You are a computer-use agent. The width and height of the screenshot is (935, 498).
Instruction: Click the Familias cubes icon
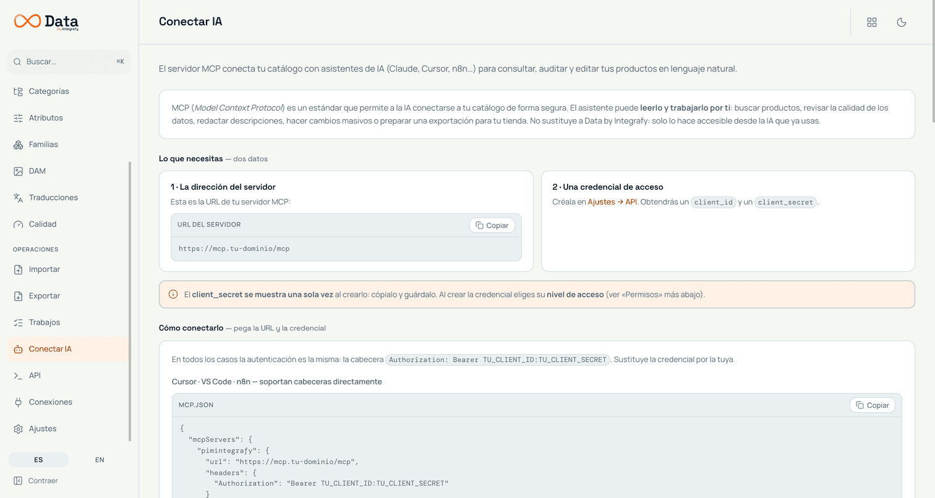(18, 145)
